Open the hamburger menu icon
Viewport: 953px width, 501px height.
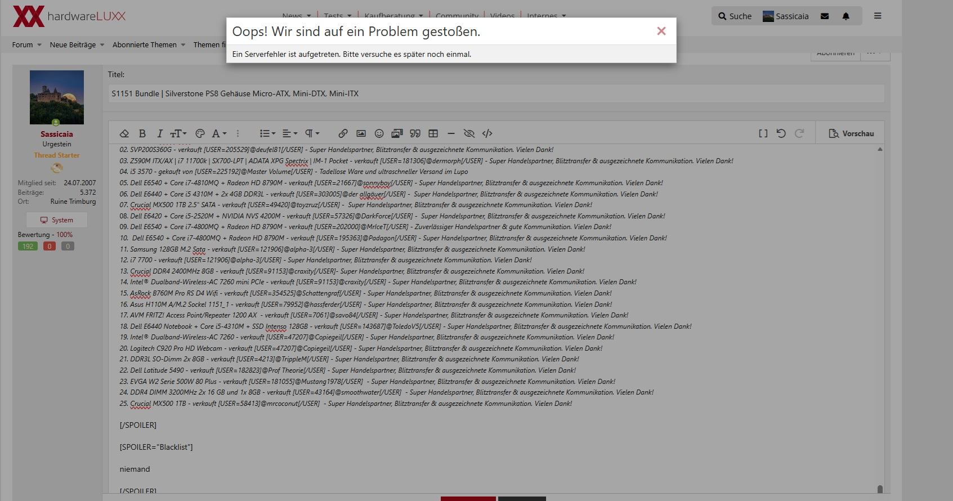click(x=877, y=16)
